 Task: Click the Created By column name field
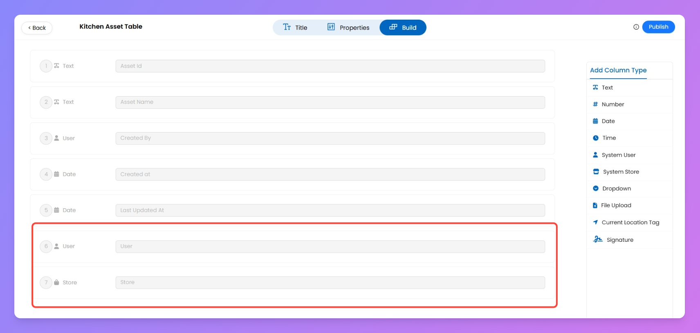tap(330, 138)
